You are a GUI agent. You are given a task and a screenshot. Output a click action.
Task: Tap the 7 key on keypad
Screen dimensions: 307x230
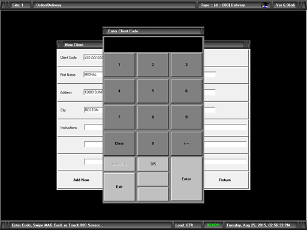[119, 117]
